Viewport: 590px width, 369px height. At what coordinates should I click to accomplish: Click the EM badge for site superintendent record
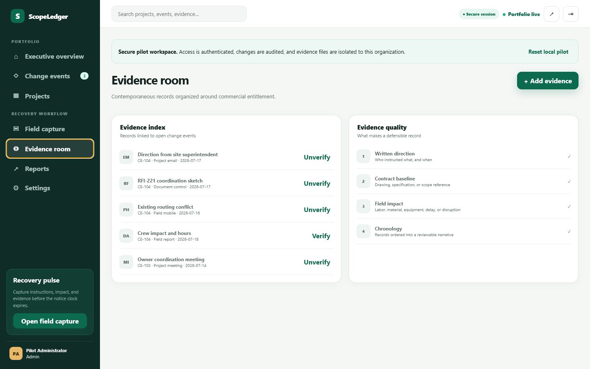coord(126,157)
